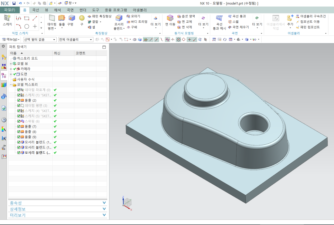Select the Edge Blend (모서리 블렌드) icon

point(119,18)
